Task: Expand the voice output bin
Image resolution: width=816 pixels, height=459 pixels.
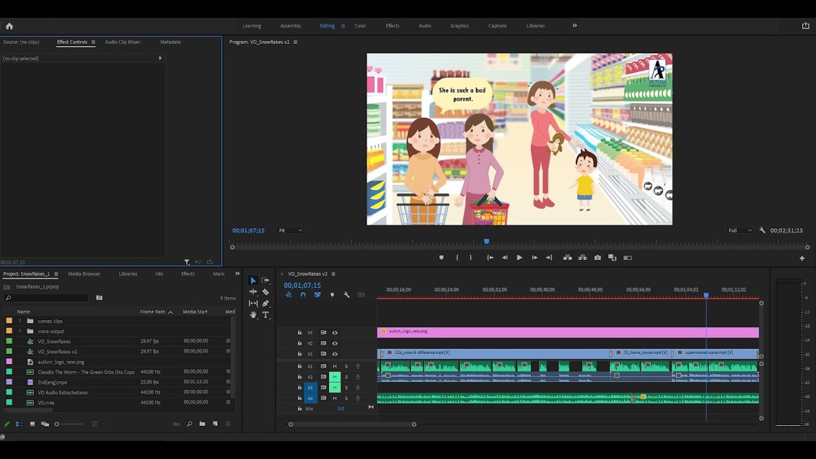Action: pos(20,331)
